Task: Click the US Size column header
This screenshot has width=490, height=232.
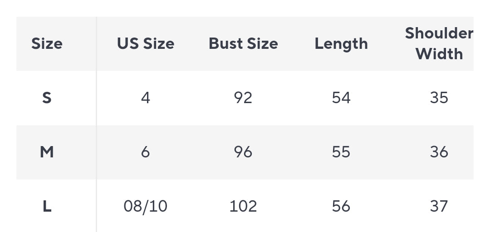Action: 145,44
